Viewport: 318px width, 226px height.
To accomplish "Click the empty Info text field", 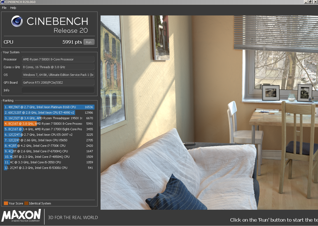I will (x=58, y=90).
